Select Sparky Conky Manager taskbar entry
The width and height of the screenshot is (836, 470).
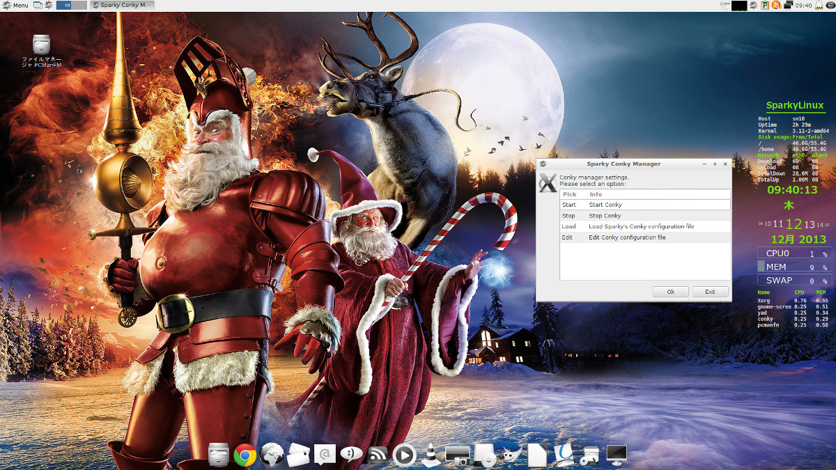[121, 6]
